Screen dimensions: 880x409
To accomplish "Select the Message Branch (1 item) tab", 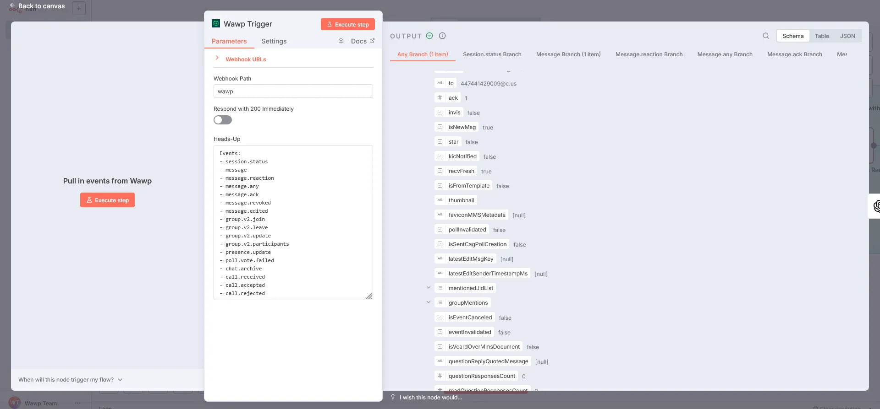I will pyautogui.click(x=568, y=54).
